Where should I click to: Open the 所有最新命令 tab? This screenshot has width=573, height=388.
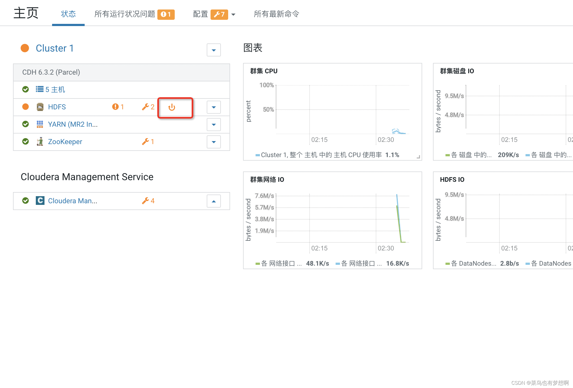point(276,14)
